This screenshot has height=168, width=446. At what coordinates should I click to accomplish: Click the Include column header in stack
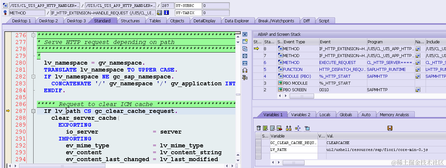[435, 42]
